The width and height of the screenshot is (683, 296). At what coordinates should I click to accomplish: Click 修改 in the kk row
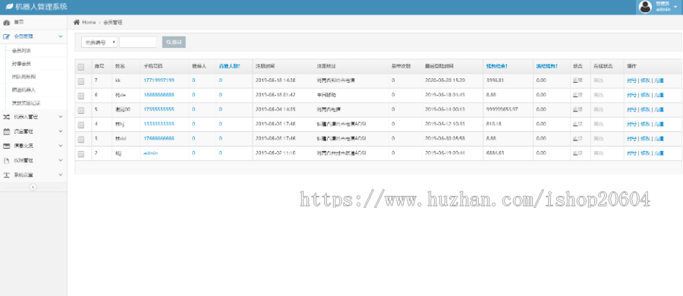click(x=645, y=80)
